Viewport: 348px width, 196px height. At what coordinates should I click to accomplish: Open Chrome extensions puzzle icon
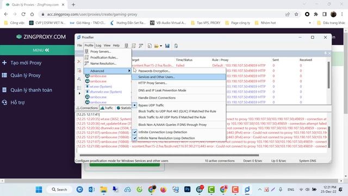(316, 14)
